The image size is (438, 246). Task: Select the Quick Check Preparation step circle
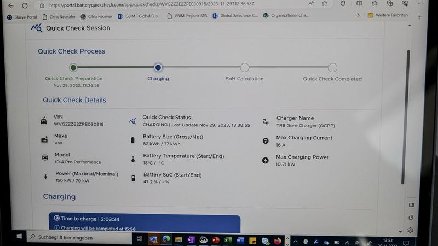[73, 67]
